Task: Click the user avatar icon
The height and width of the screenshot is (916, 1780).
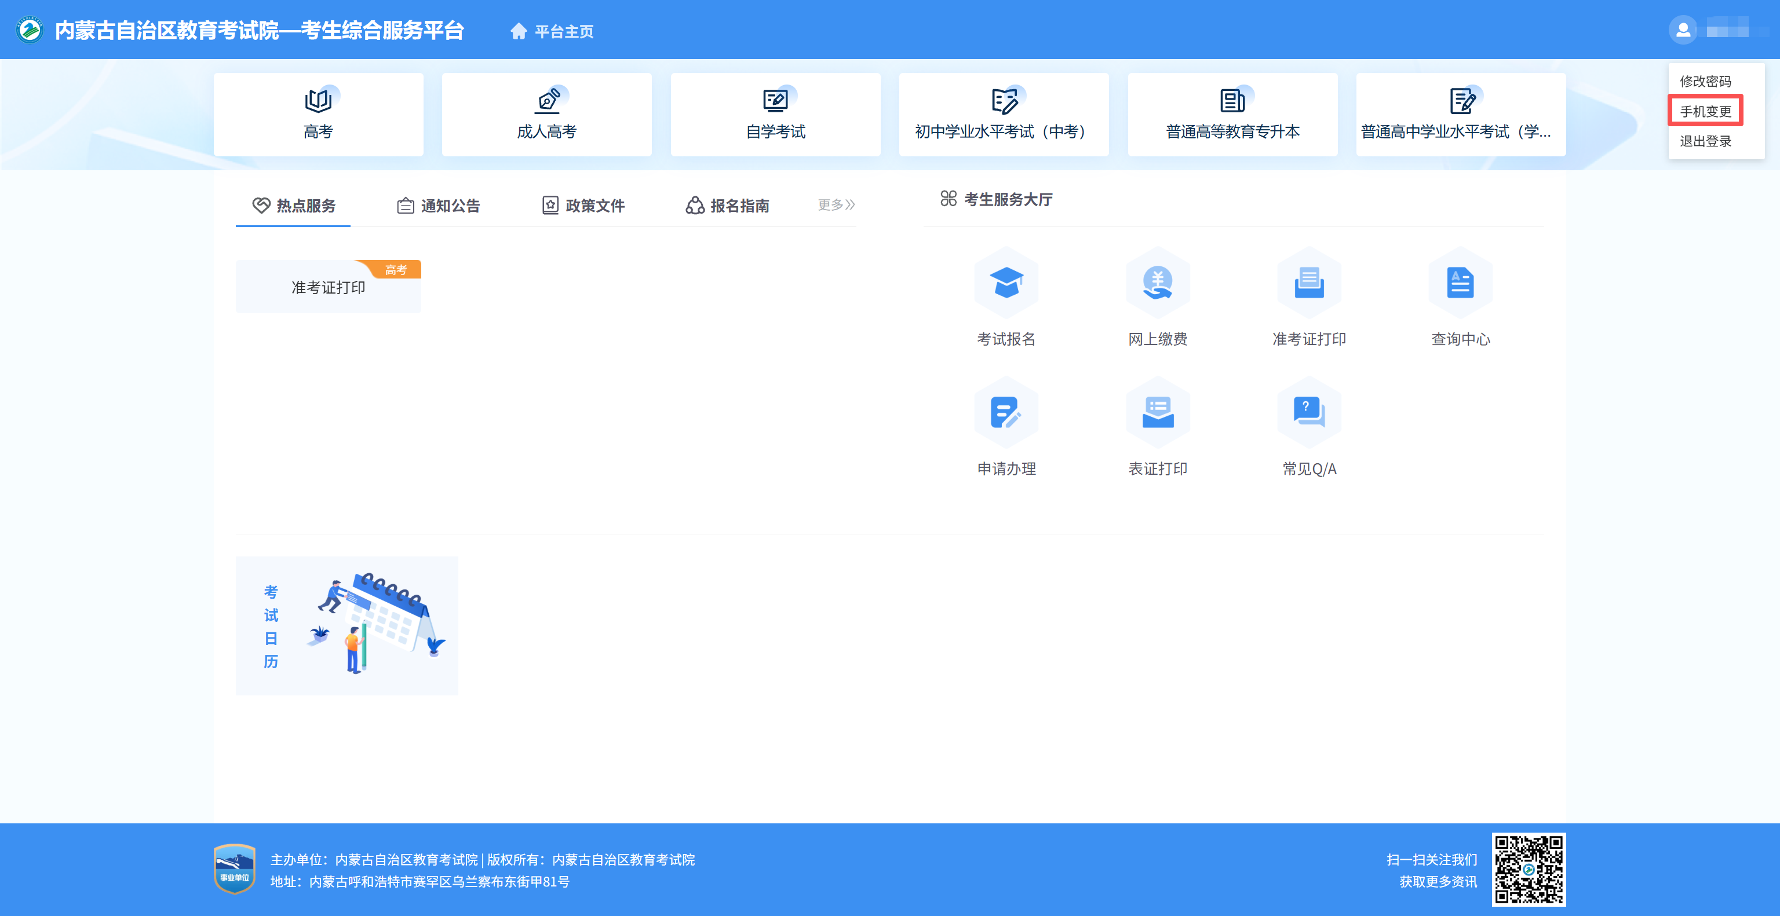Action: coord(1682,30)
